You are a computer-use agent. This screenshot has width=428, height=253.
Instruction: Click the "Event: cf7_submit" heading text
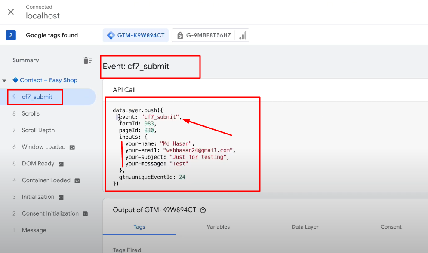(136, 66)
